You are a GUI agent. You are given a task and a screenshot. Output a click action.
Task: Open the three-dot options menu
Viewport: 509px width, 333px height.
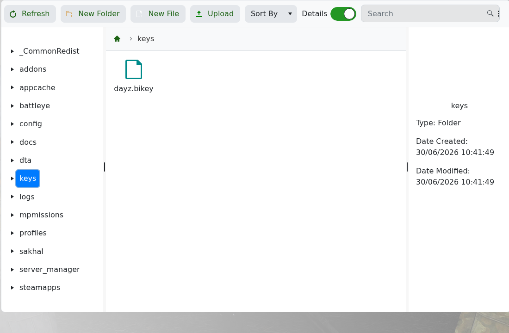(x=499, y=13)
